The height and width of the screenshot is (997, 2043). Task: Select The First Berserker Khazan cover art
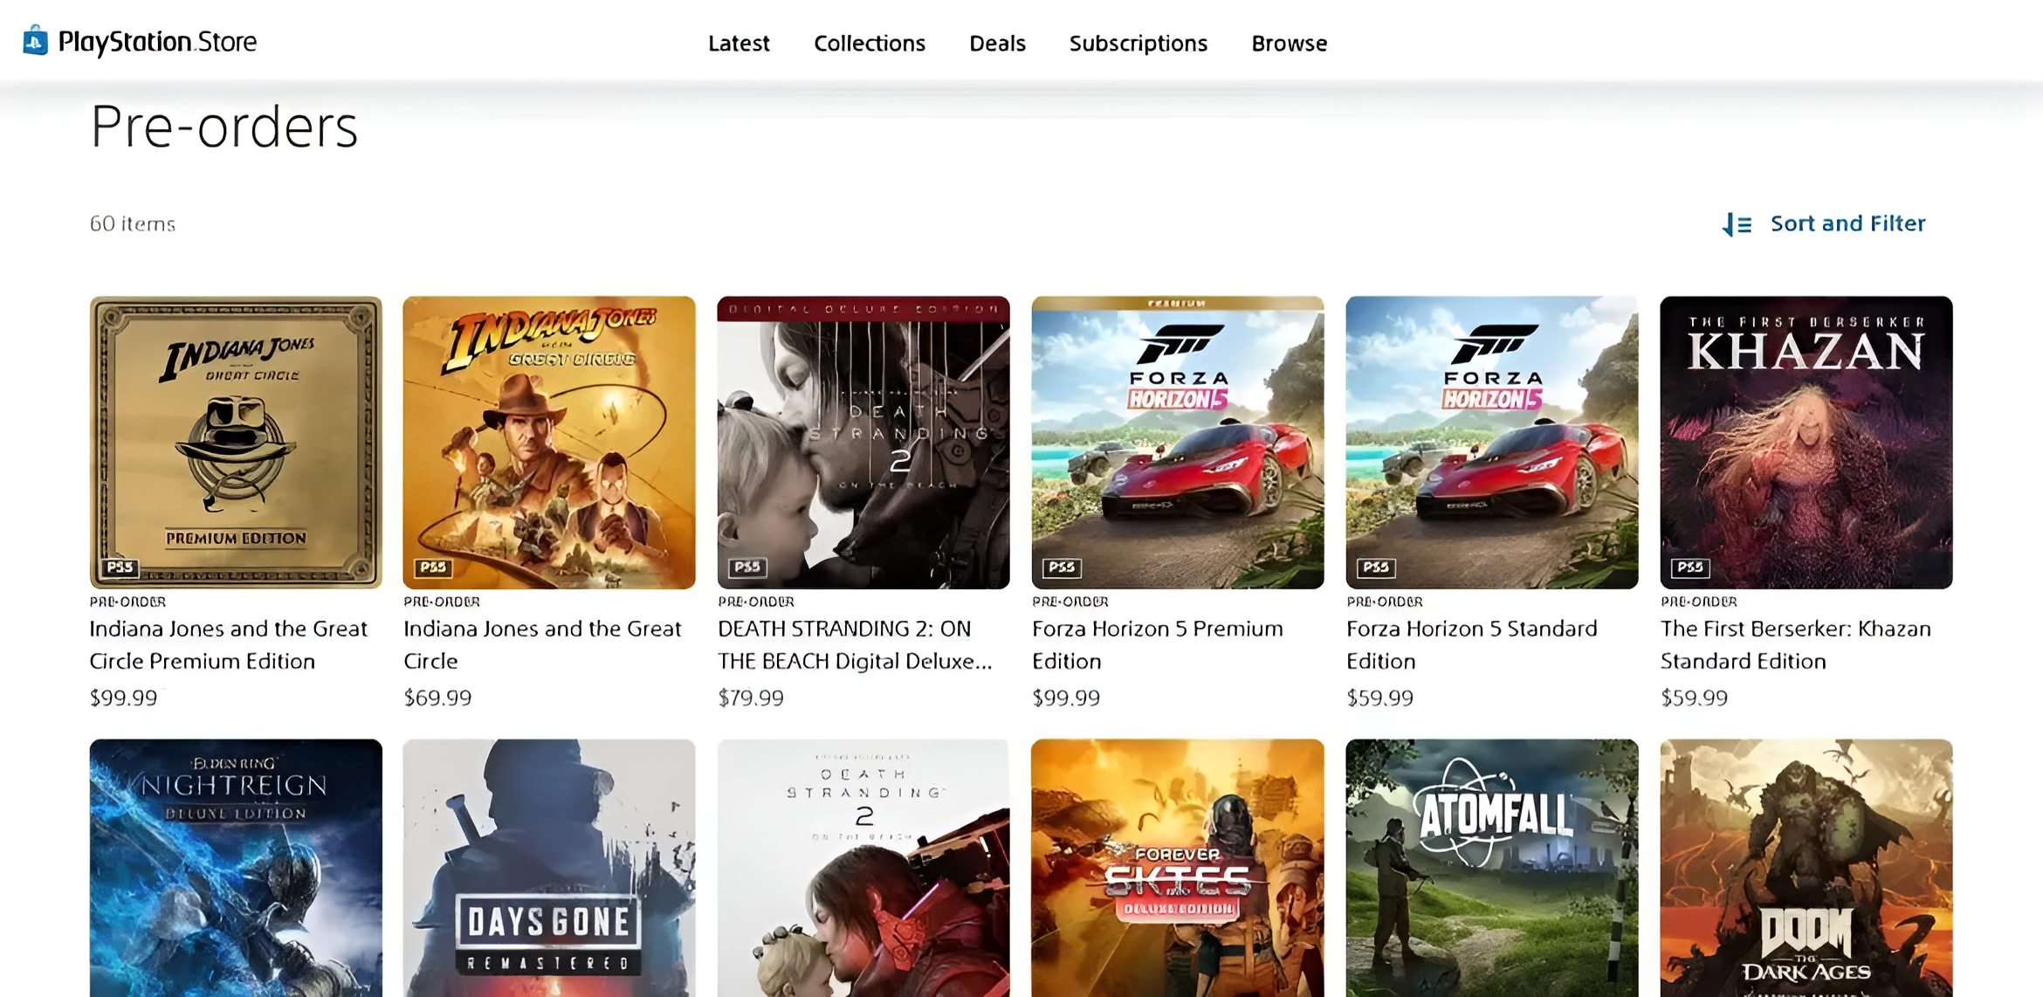[x=1806, y=442]
